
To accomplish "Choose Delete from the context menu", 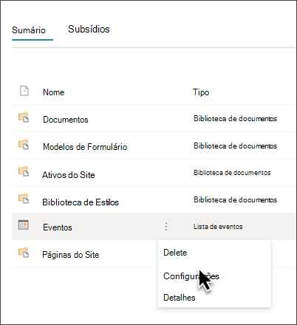I will (175, 253).
